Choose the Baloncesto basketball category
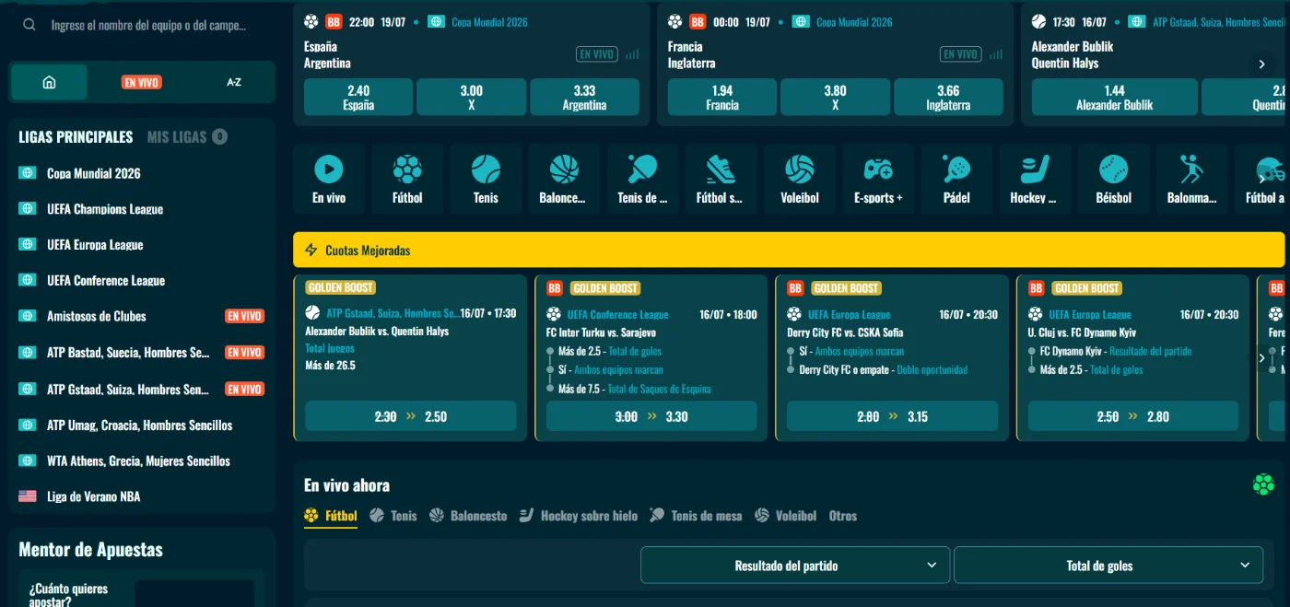 coord(564,179)
